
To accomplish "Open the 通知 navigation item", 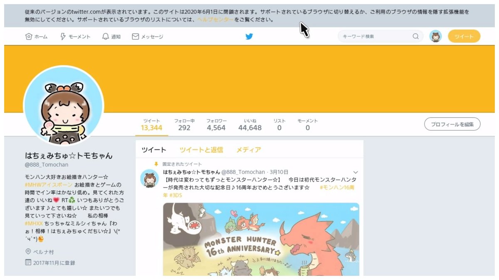I will tap(111, 37).
